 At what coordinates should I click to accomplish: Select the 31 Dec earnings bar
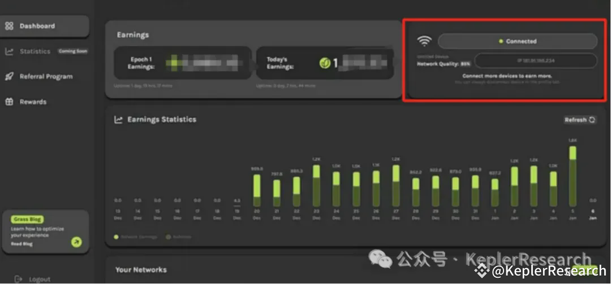click(x=475, y=191)
